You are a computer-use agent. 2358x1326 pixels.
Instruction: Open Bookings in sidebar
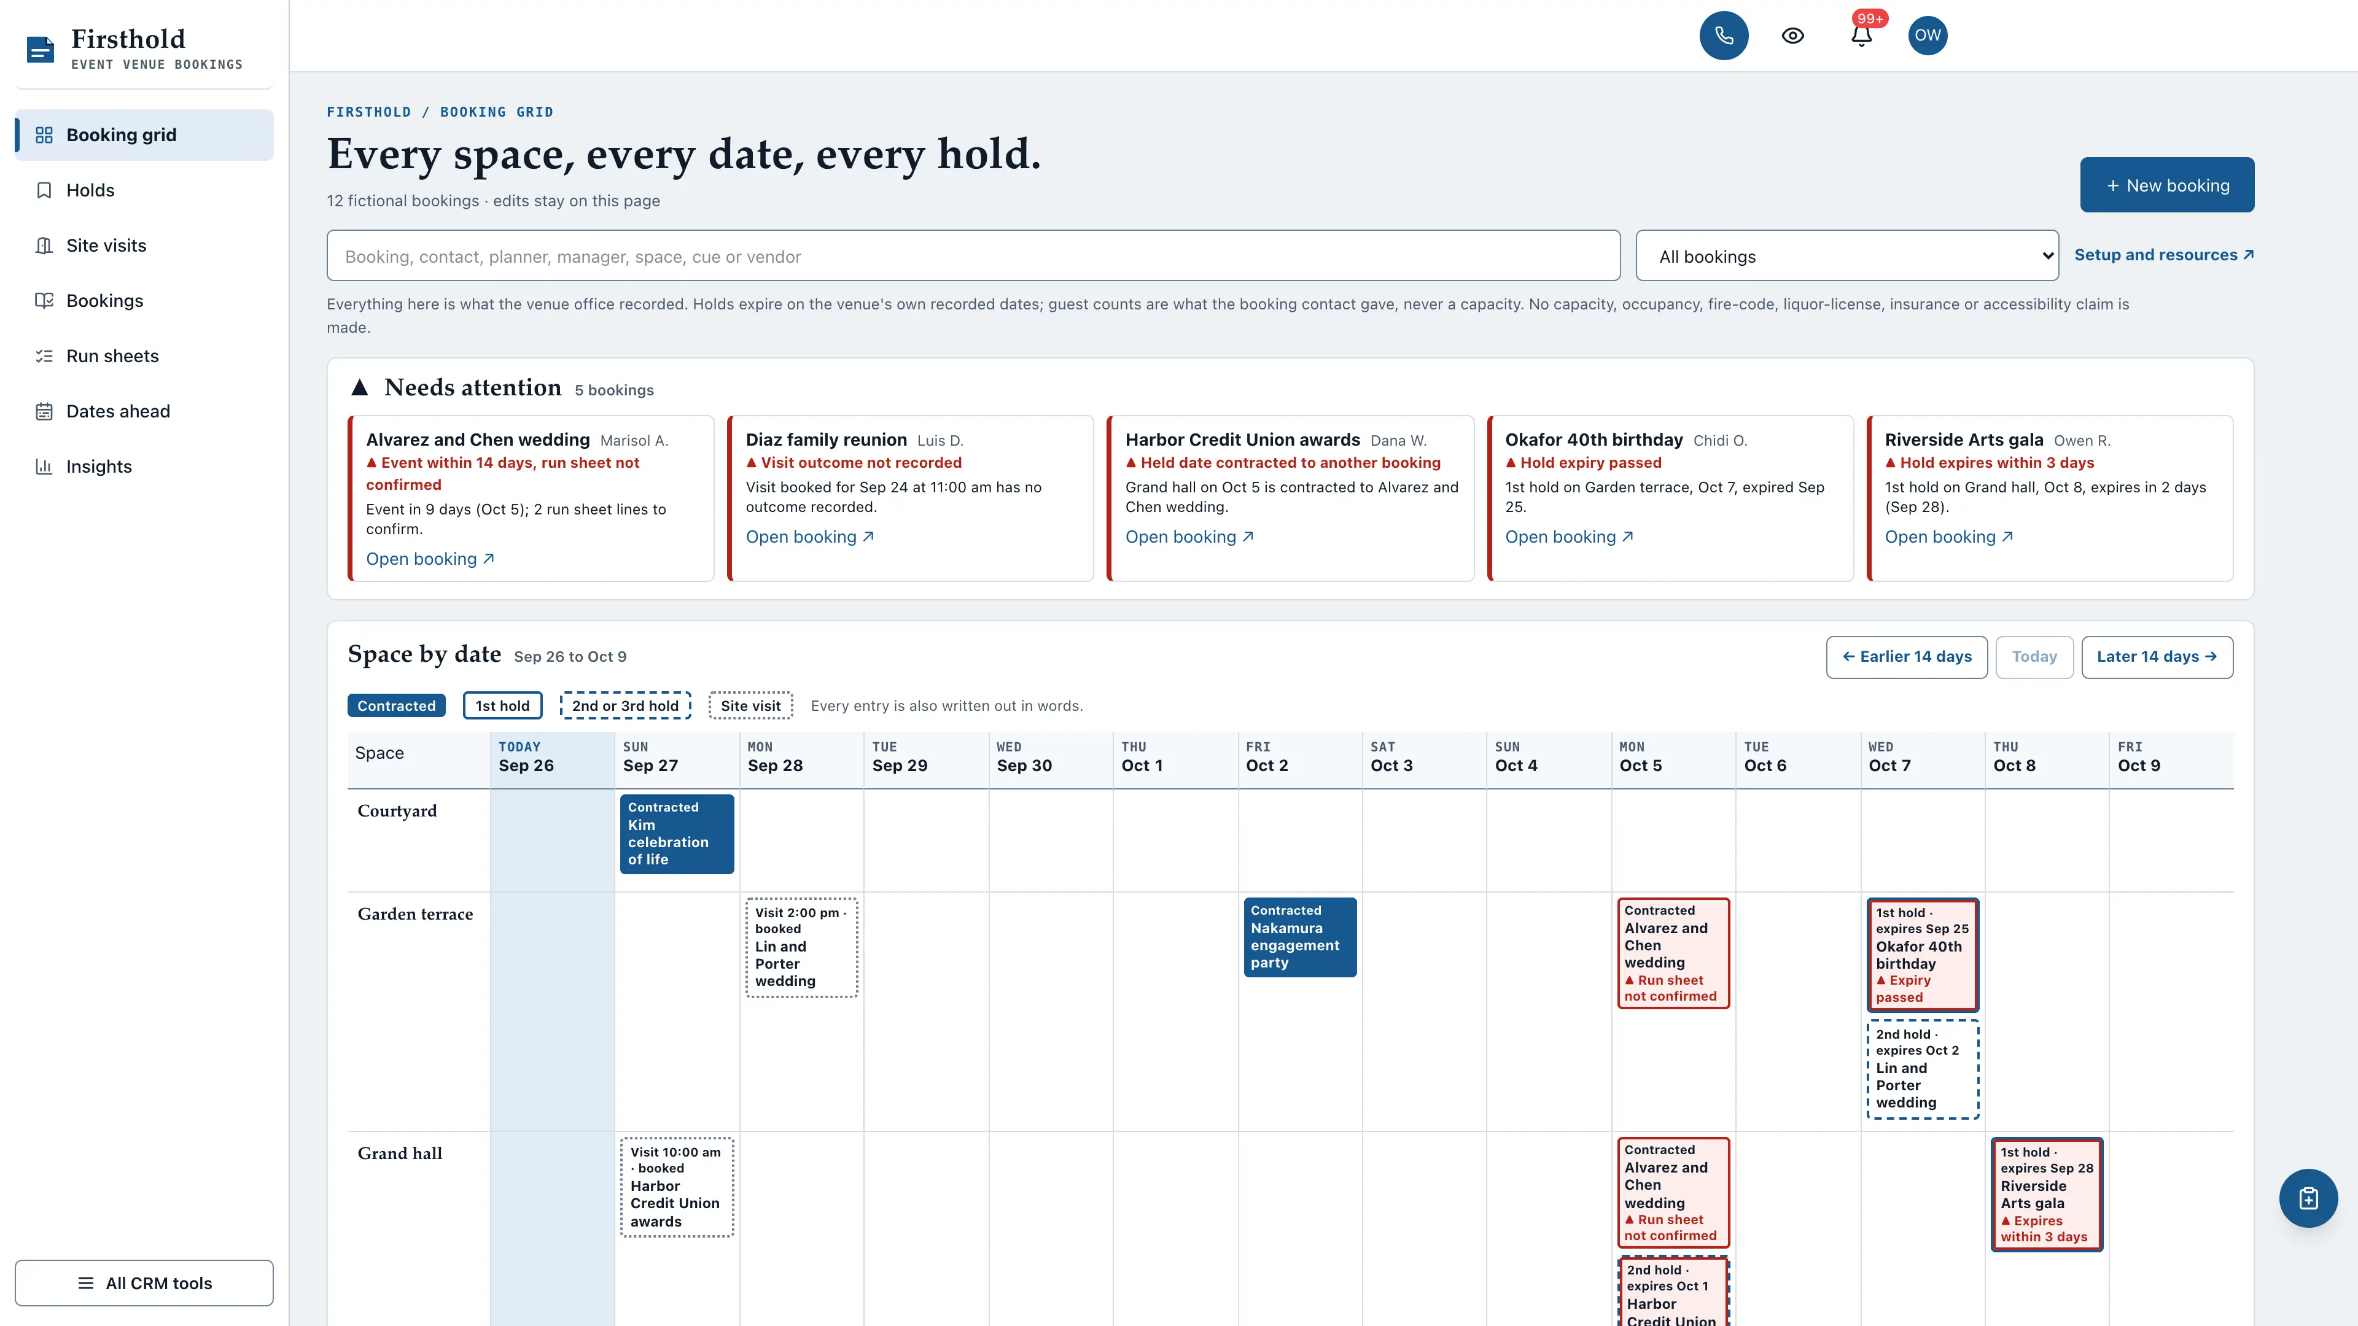[145, 300]
